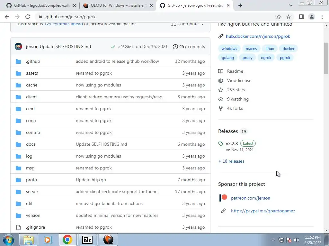Open the docs folder

tap(31, 144)
